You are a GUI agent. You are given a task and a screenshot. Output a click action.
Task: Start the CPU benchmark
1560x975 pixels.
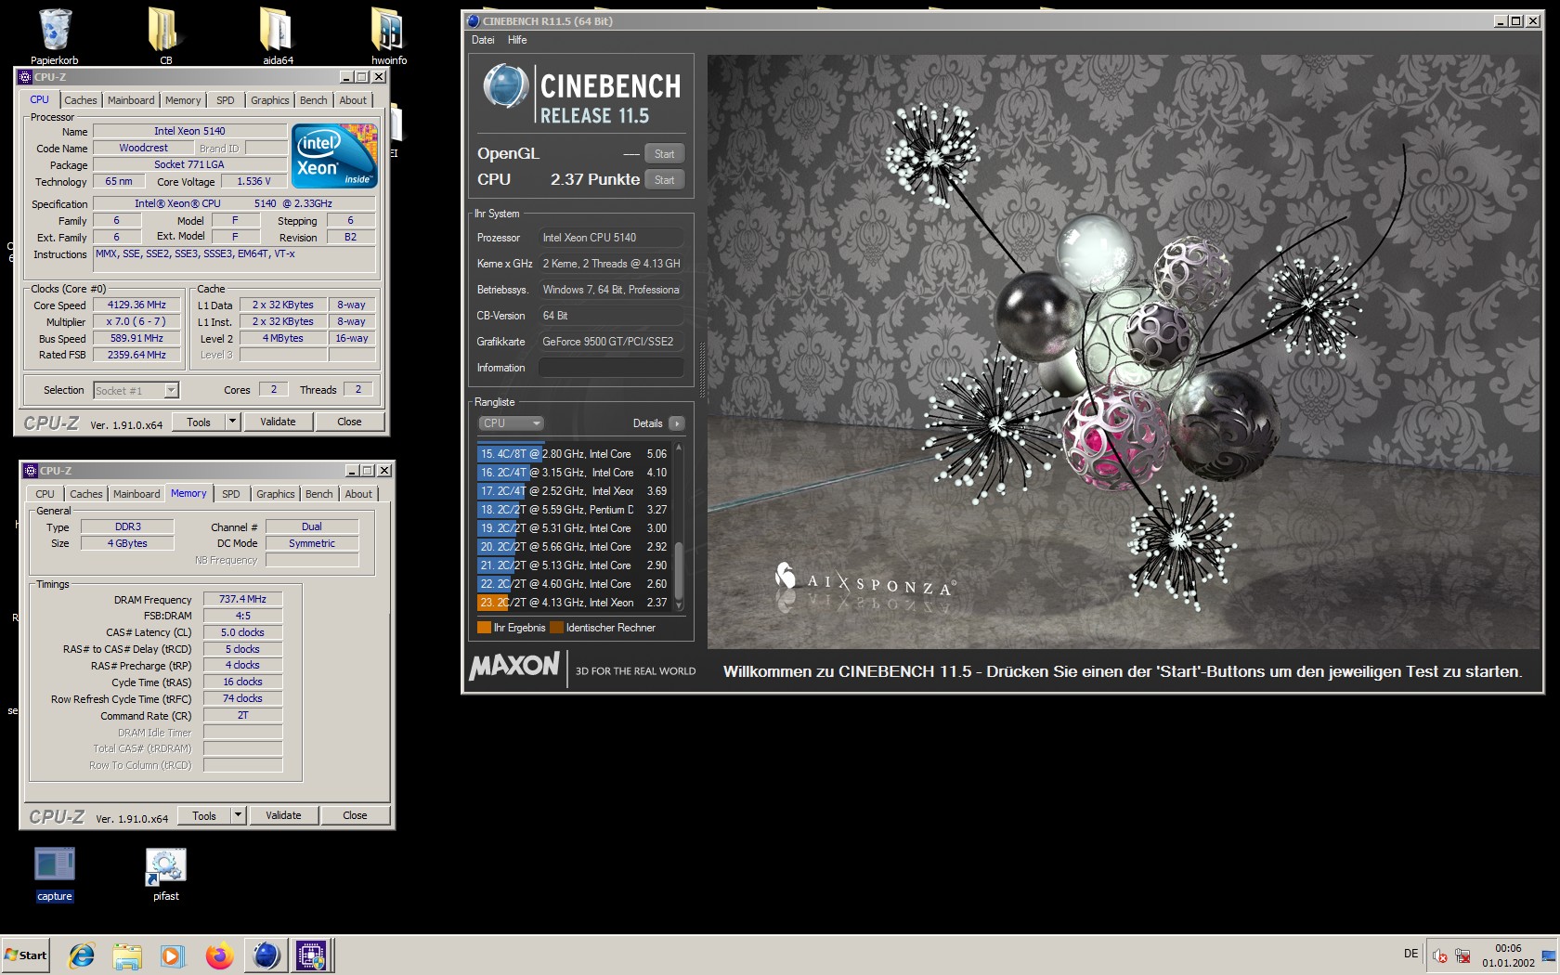(664, 180)
